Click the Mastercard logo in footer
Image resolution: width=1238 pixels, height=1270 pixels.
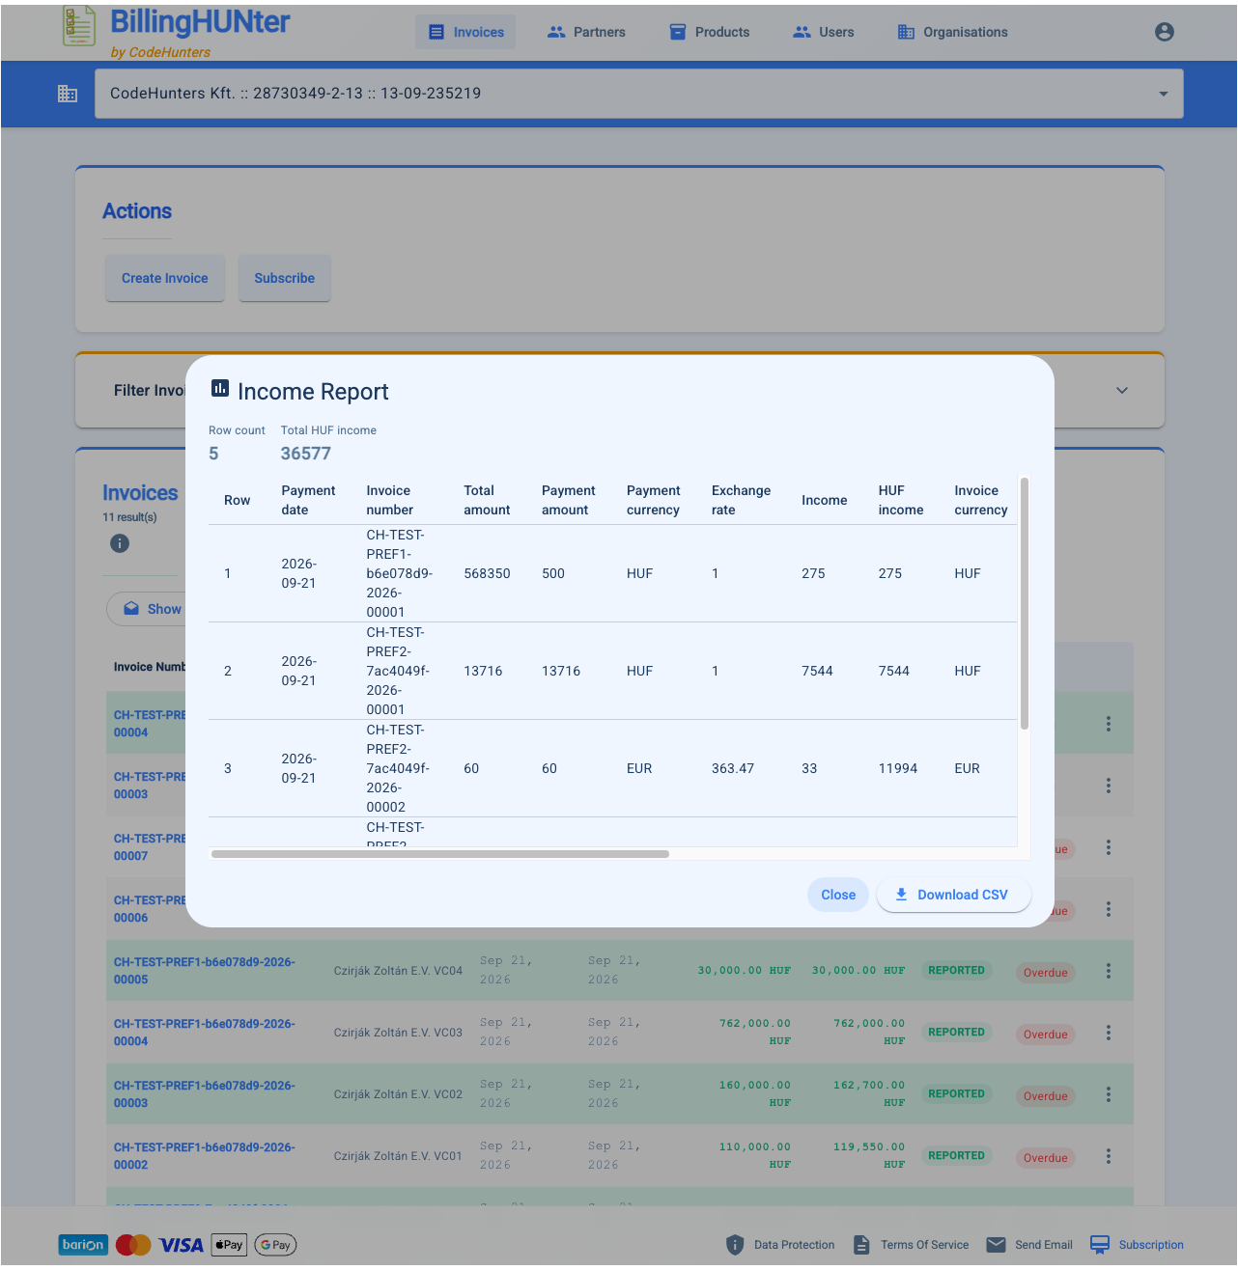133,1245
